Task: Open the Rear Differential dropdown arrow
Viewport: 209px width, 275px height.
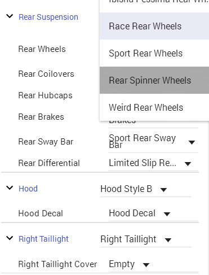Action: pos(188,164)
